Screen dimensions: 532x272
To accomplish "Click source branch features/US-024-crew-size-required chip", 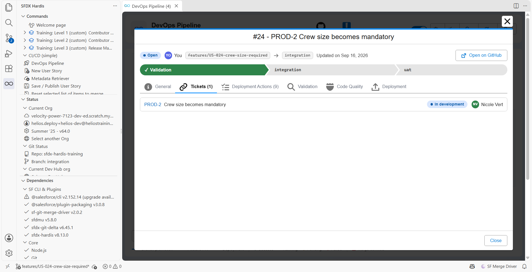I will pos(228,55).
